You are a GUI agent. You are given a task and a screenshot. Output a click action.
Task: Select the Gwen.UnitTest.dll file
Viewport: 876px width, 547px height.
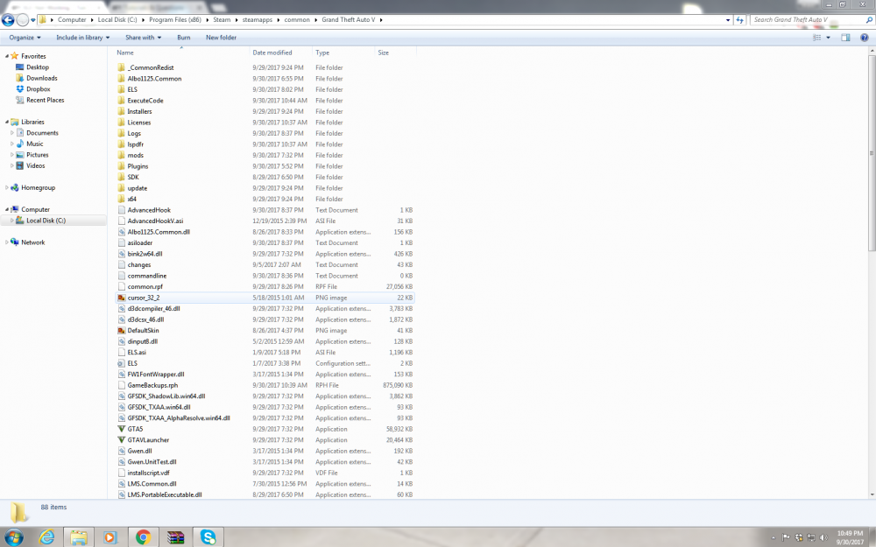152,461
